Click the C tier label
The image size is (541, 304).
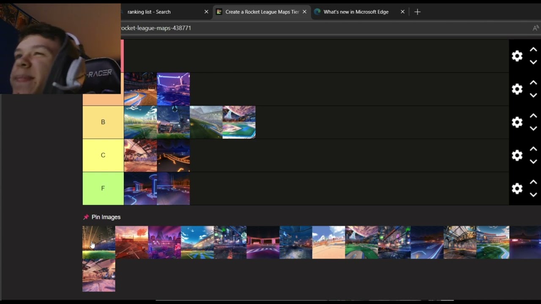(x=103, y=155)
